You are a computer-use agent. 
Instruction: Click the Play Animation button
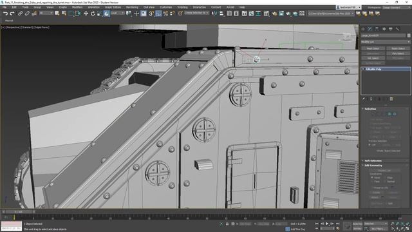click(x=327, y=224)
